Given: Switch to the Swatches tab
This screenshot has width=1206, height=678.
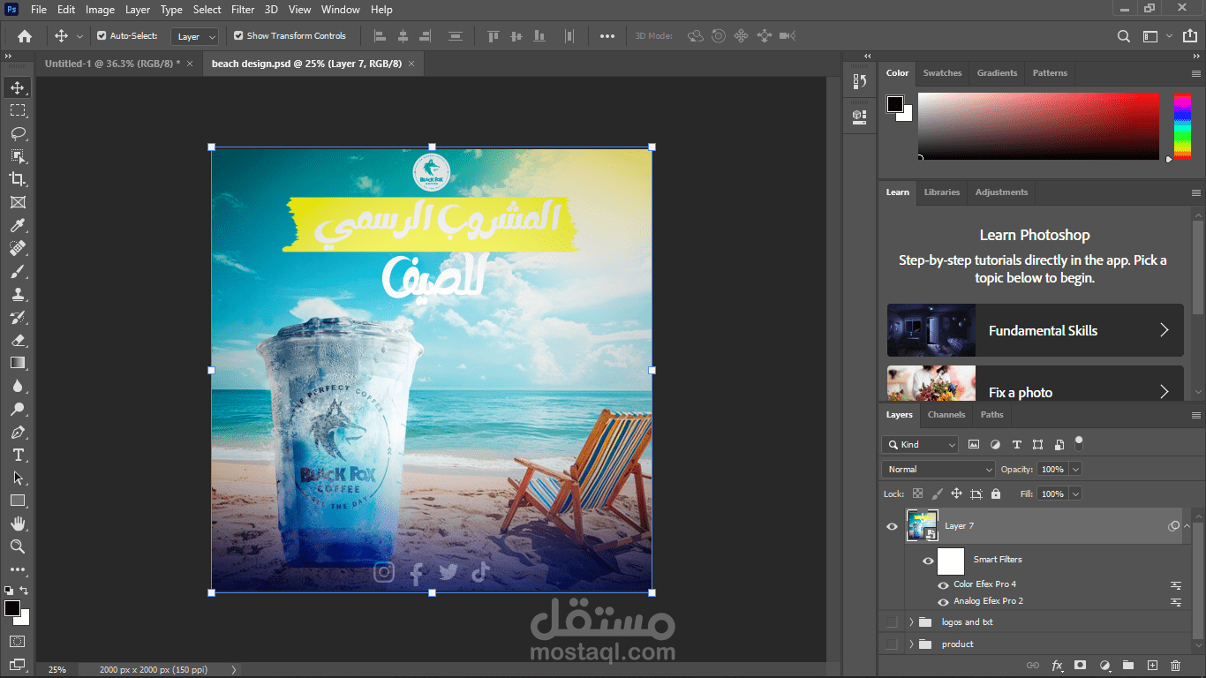Looking at the screenshot, I should click(x=942, y=73).
